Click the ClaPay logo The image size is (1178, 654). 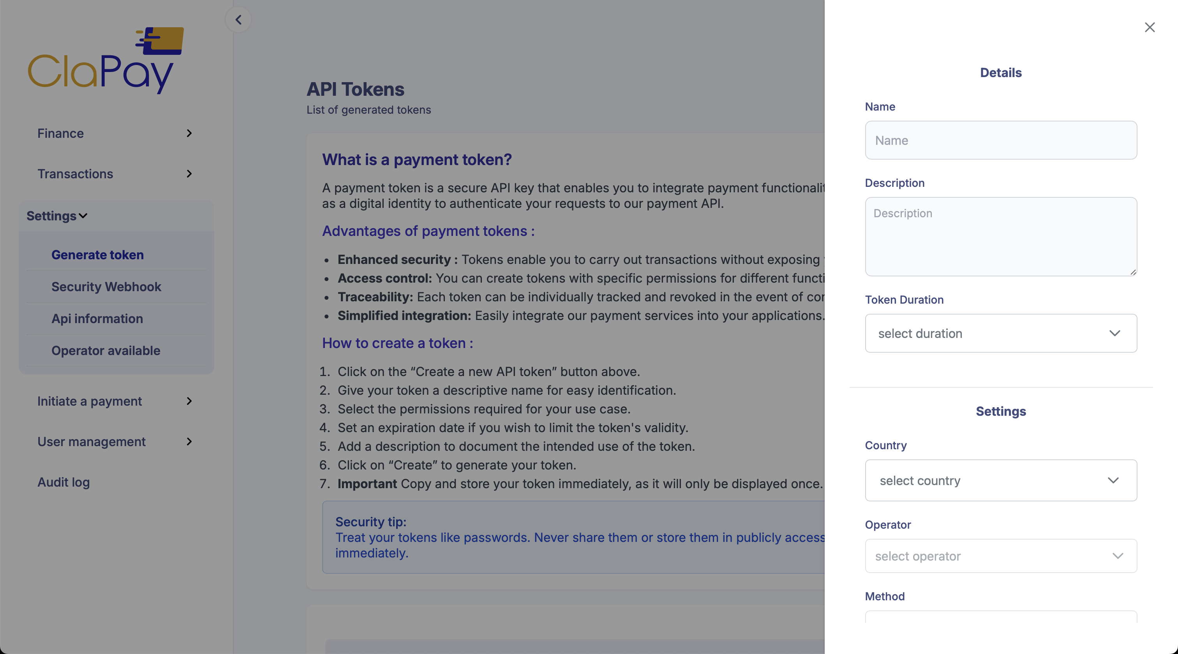[x=102, y=60]
